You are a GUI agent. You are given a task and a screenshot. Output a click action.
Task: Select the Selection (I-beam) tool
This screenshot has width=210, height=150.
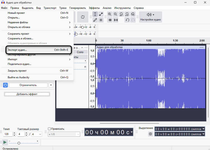point(95,14)
